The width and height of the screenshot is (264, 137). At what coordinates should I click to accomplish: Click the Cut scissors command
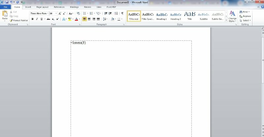click(13, 12)
